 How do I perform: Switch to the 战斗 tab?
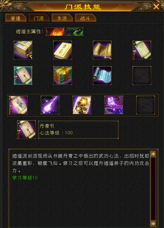tap(85, 18)
